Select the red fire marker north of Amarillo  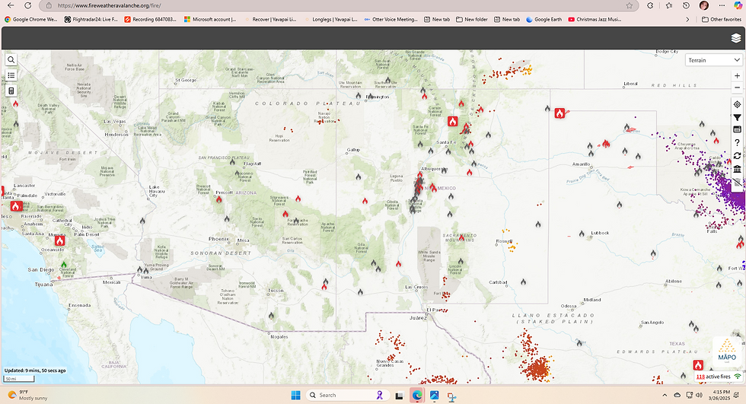560,113
